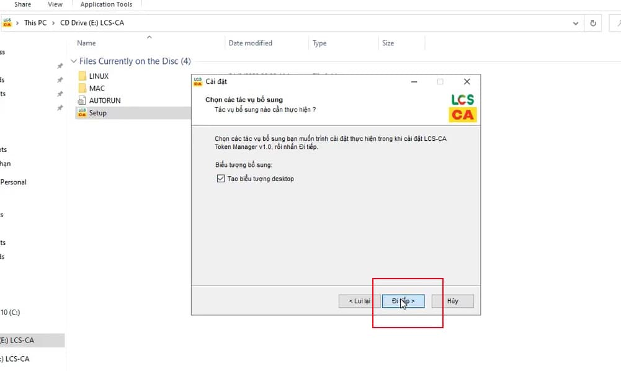Click the refresh icon beside address bar
The width and height of the screenshot is (621, 371).
pos(593,23)
